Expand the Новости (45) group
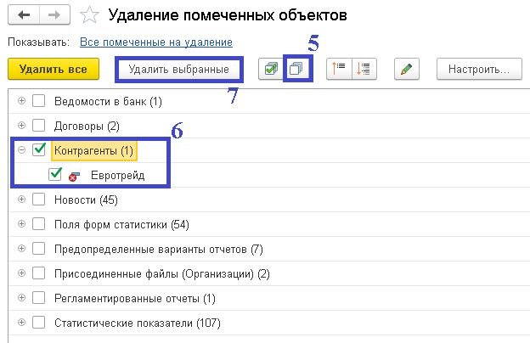The width and height of the screenshot is (530, 343). tap(21, 200)
